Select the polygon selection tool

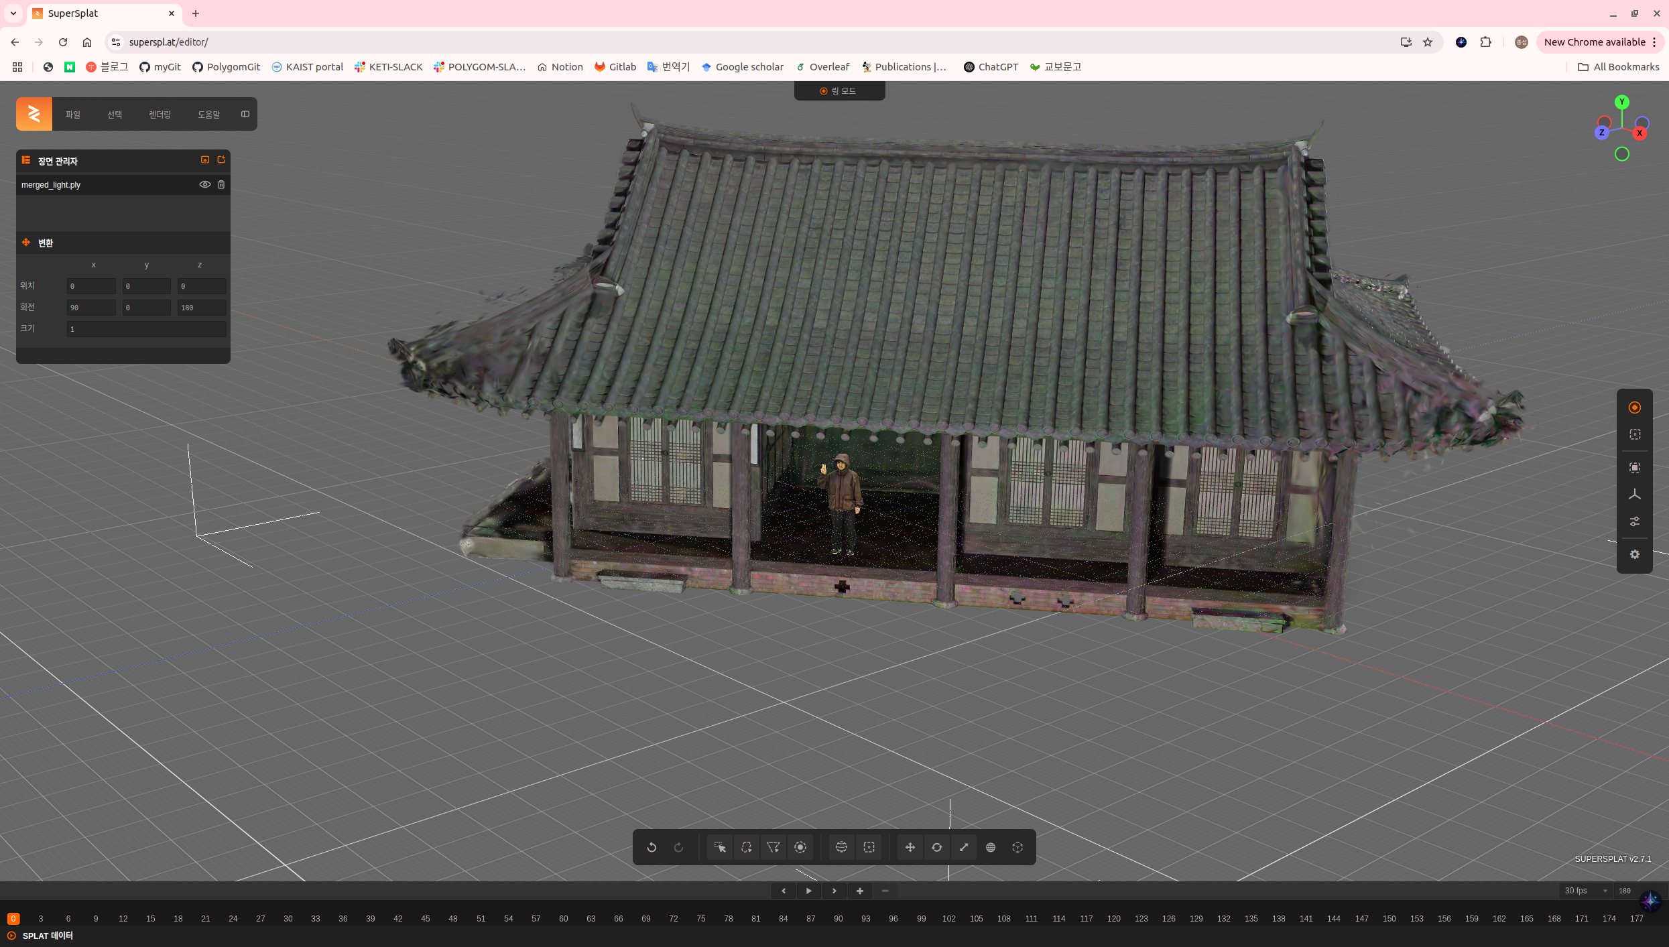(x=773, y=847)
